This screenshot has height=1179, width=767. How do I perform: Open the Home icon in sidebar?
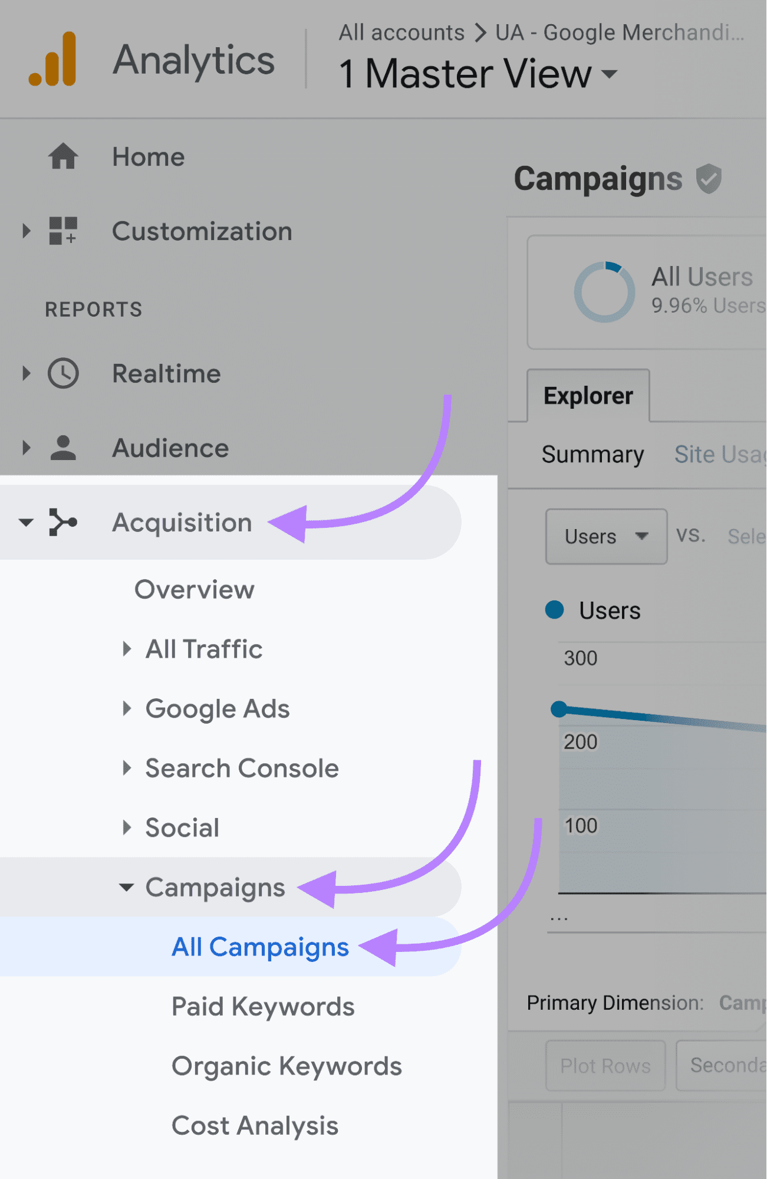63,156
